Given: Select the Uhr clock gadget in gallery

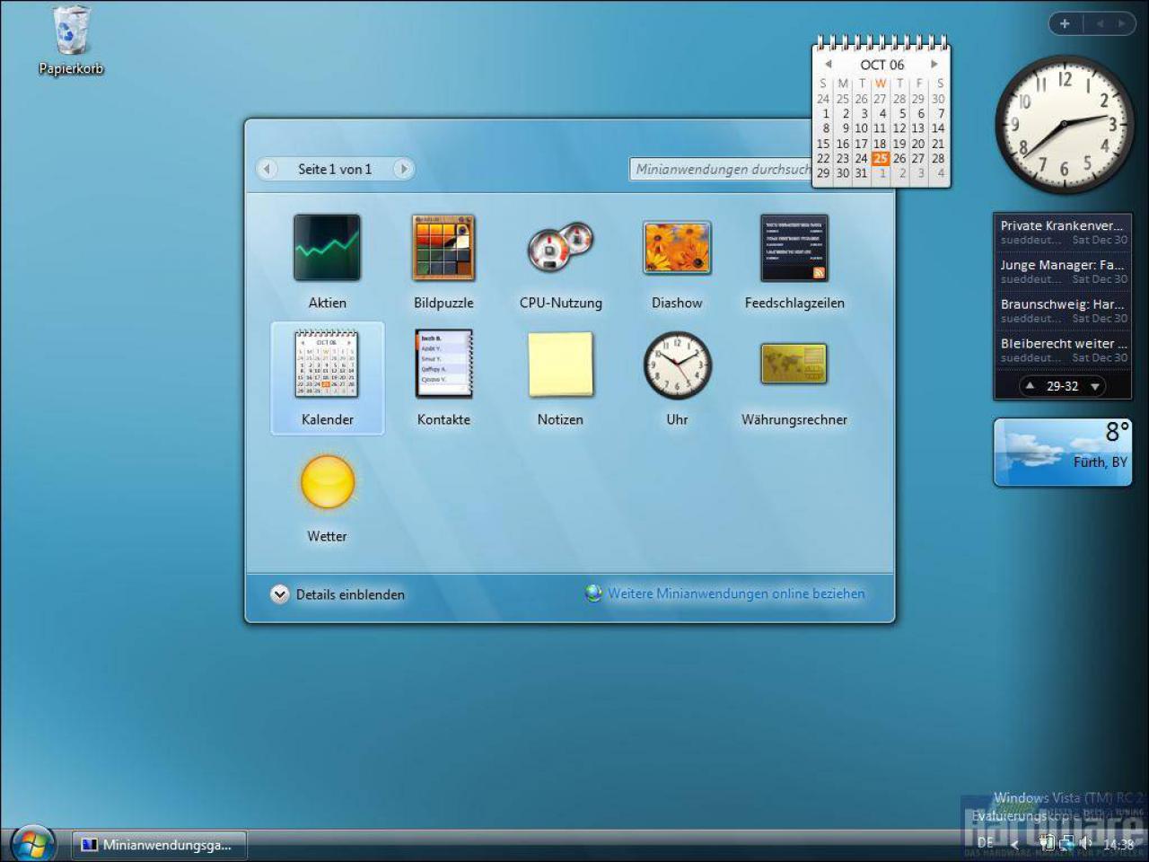Looking at the screenshot, I should (677, 365).
